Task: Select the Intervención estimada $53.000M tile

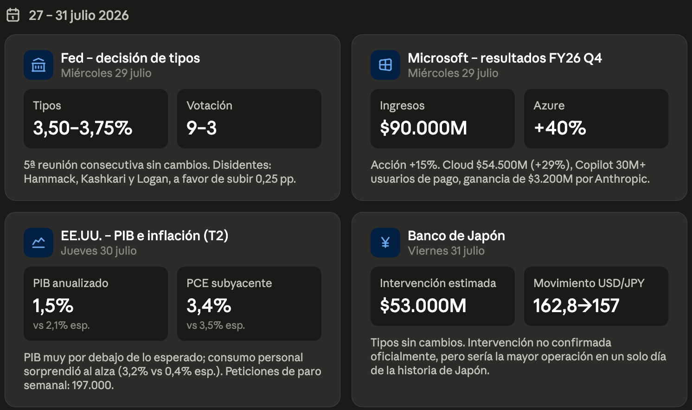Action: pos(442,296)
